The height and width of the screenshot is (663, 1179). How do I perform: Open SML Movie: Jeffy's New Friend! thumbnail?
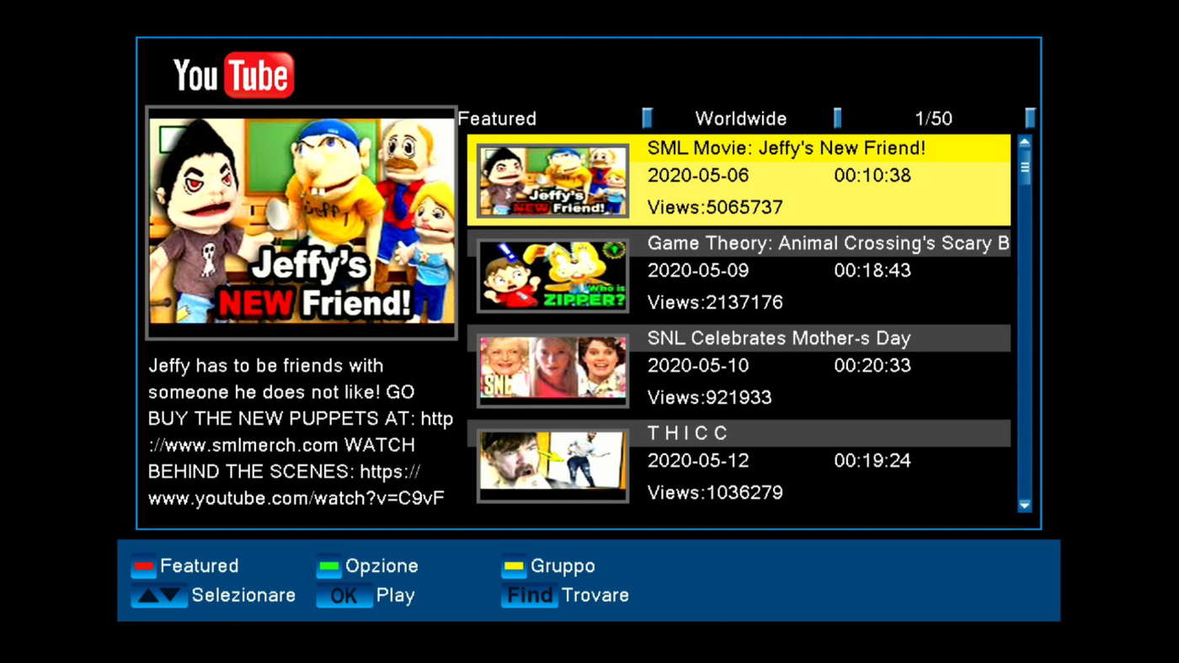(552, 181)
